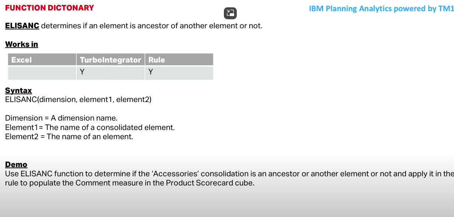Viewport: 454px width, 217px height.
Task: Click the Excel column header
Action: [x=42, y=60]
